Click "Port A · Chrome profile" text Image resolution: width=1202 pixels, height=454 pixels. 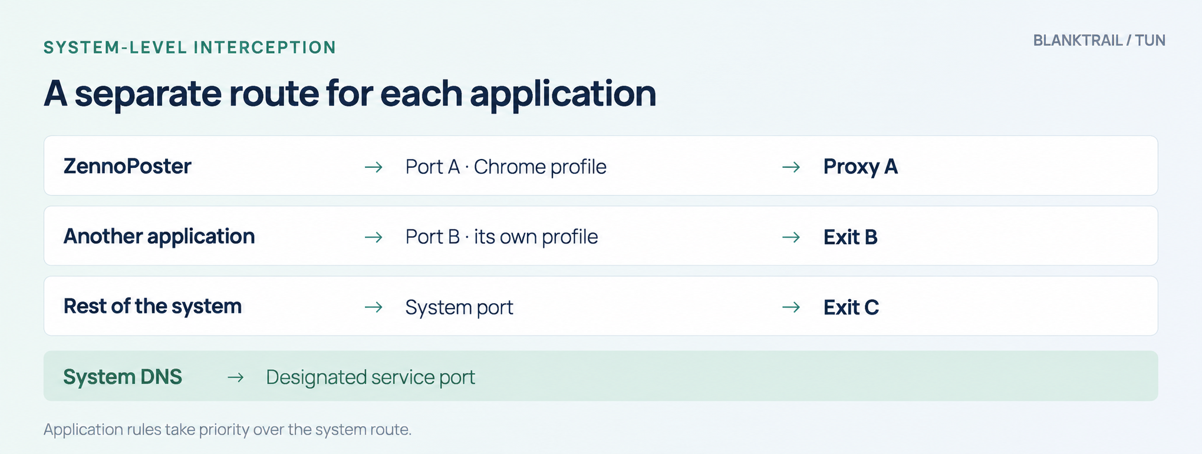click(506, 167)
